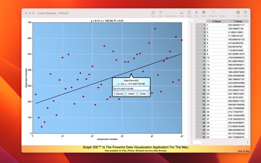Cancel the data point edit popup
The image size is (261, 163).
coord(119,94)
